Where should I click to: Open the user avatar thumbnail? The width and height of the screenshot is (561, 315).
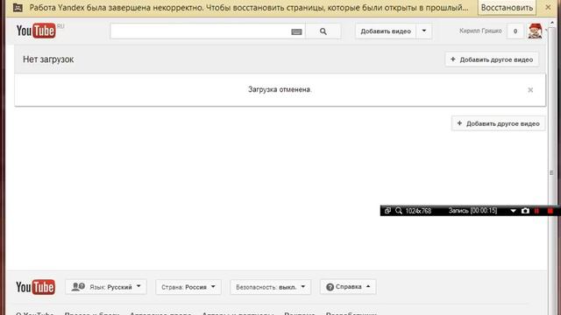point(535,31)
